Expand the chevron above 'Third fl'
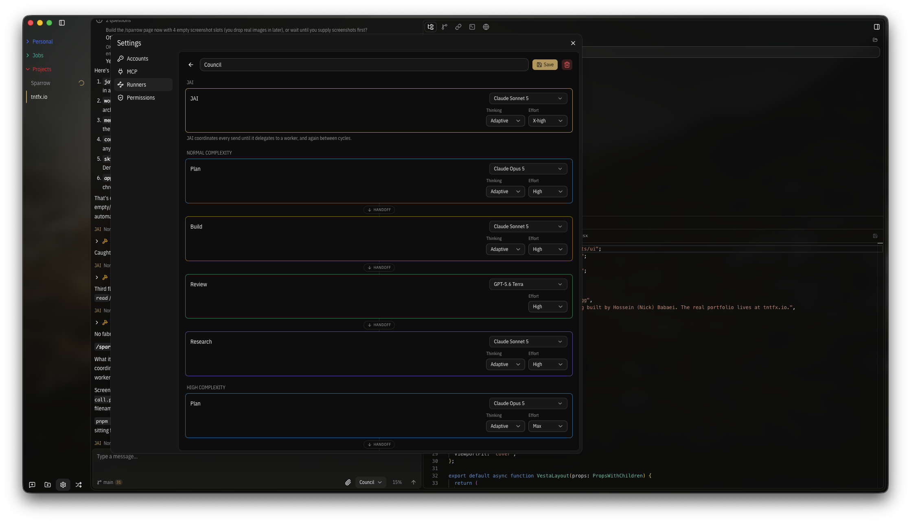The width and height of the screenshot is (911, 523). pos(97,277)
